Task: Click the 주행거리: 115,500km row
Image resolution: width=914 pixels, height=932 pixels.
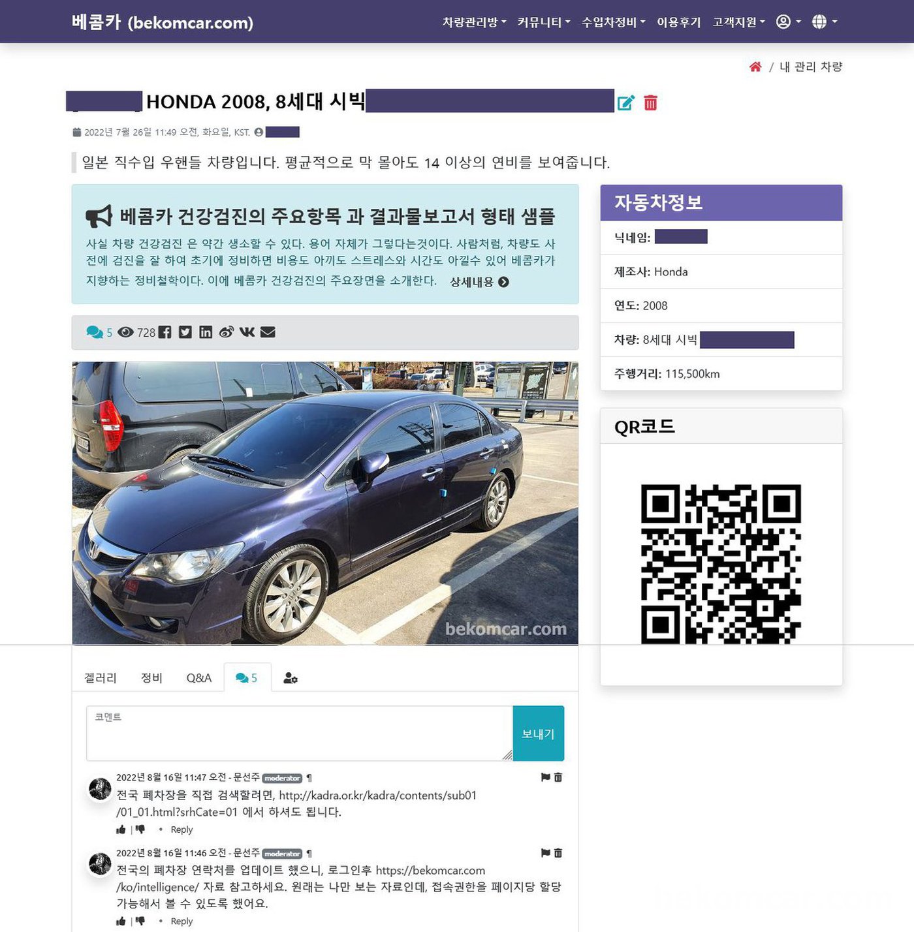Action: coord(721,374)
